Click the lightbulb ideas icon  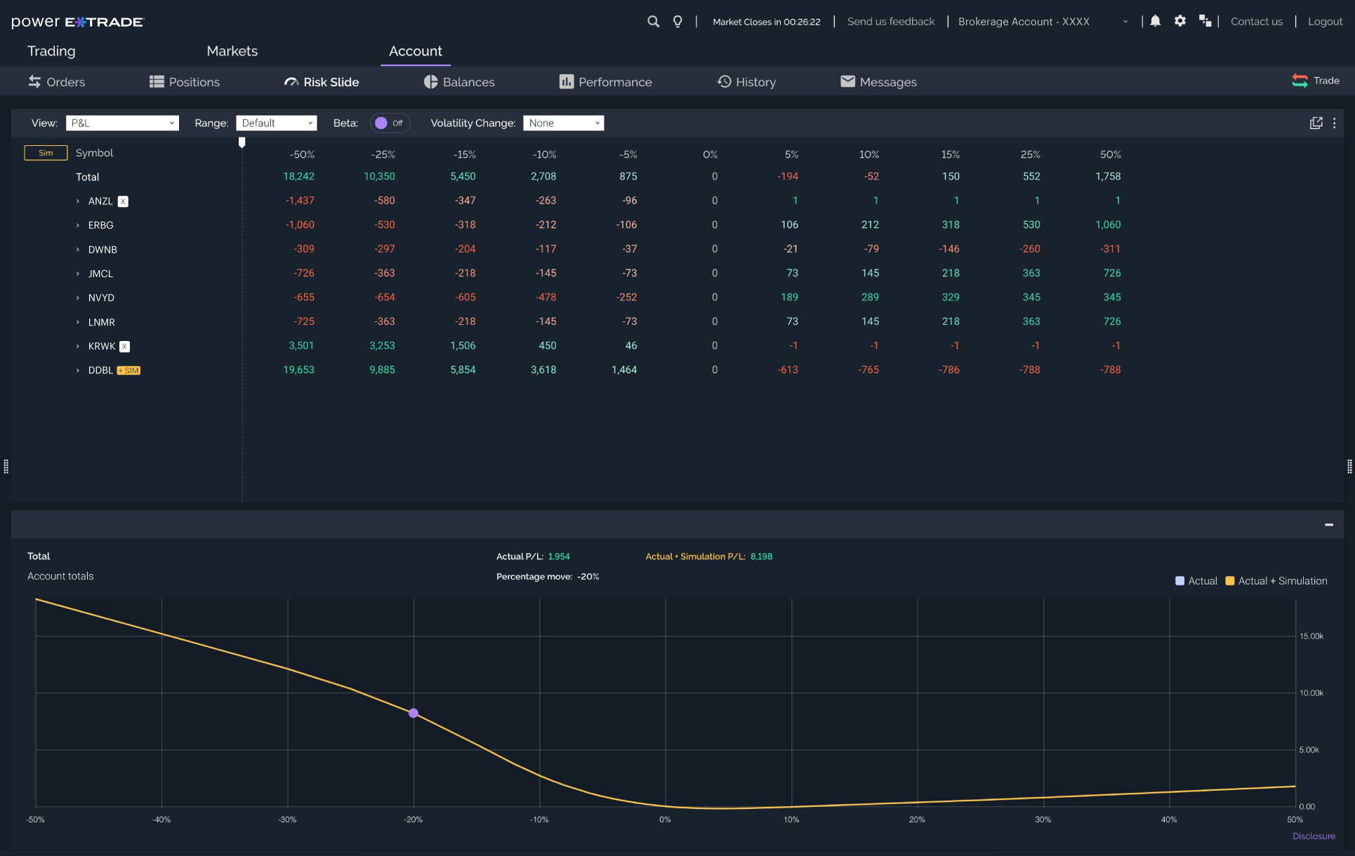click(677, 22)
